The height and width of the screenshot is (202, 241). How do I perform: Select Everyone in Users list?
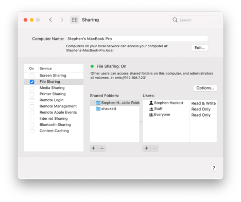coord(162,115)
